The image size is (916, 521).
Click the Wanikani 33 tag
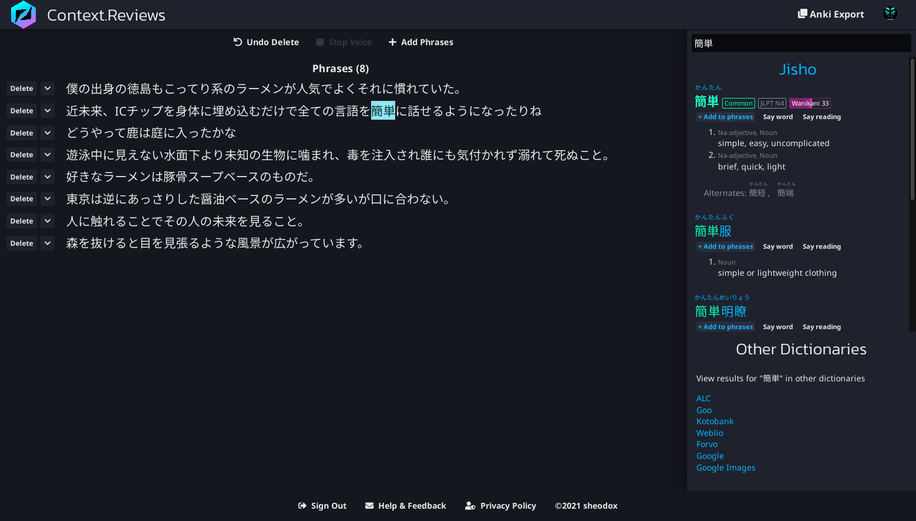[x=810, y=103]
